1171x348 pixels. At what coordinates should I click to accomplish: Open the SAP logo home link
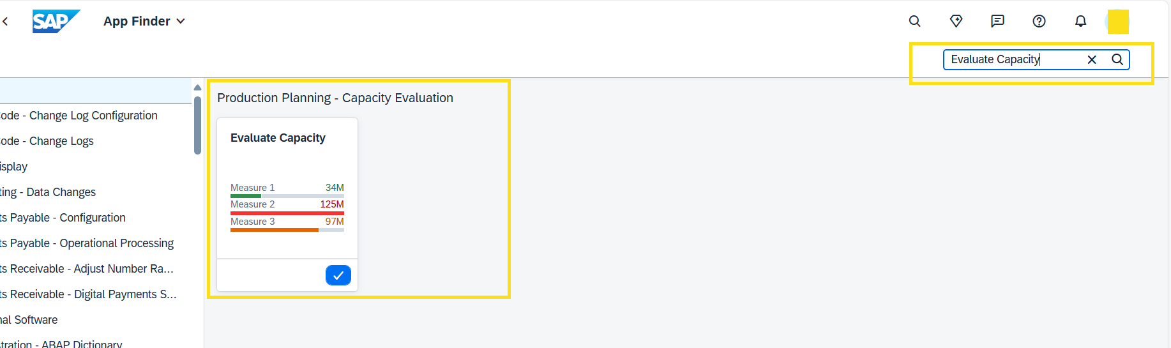click(56, 21)
